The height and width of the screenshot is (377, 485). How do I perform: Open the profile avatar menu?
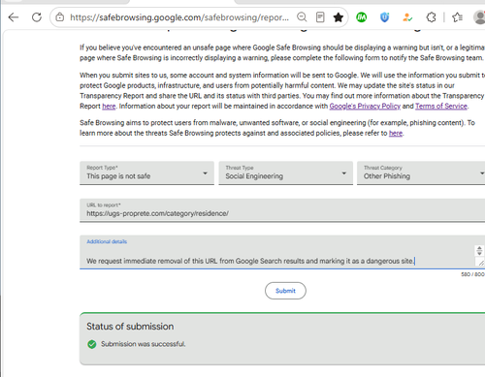tap(479, 17)
